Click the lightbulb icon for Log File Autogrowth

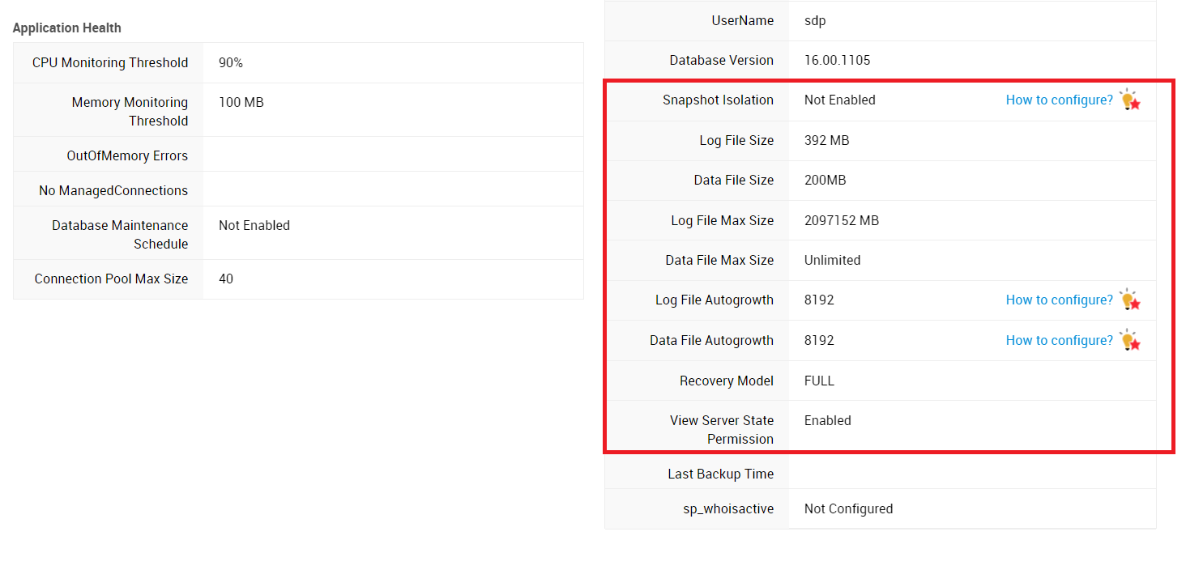1129,300
